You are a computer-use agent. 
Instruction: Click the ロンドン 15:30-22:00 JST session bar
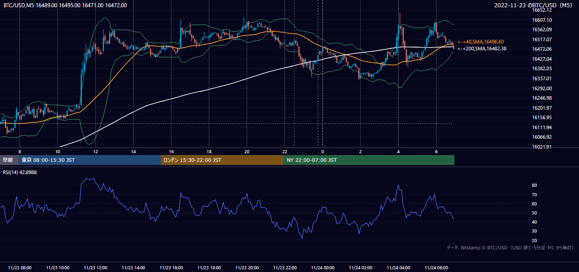click(x=222, y=160)
